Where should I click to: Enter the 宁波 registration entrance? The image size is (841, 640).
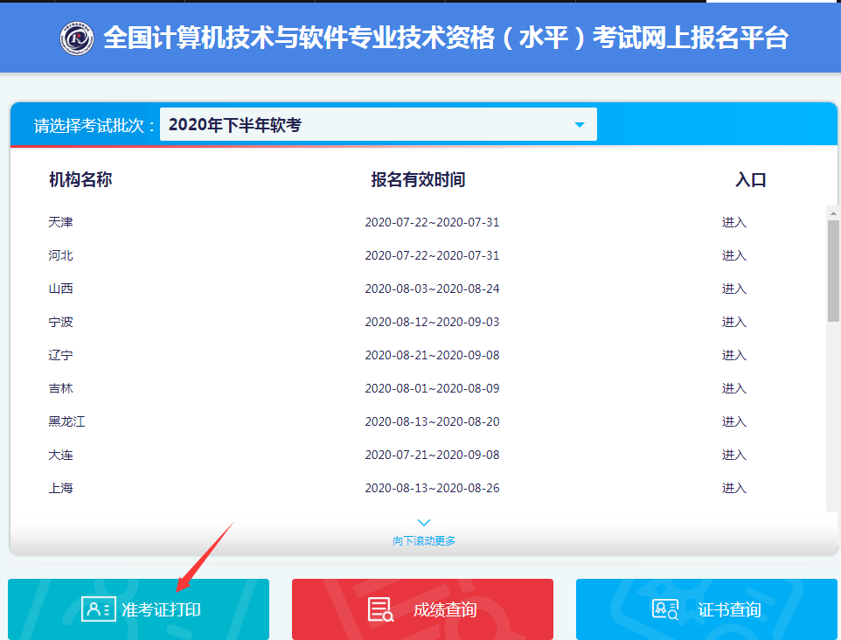coord(734,322)
